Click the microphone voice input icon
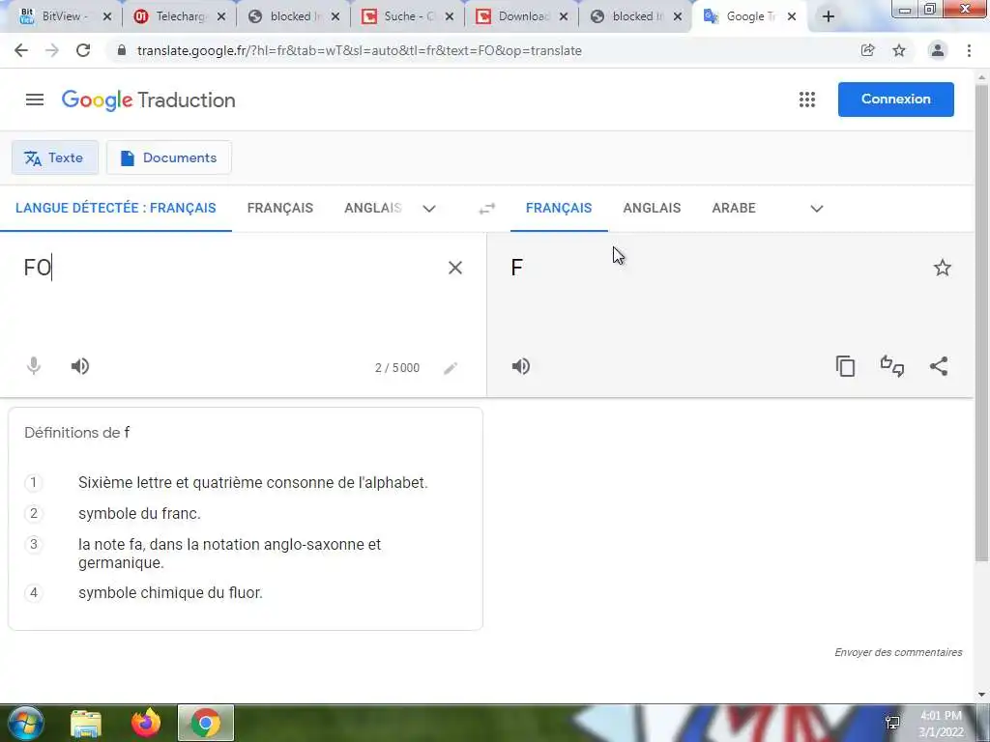Image resolution: width=990 pixels, height=742 pixels. click(34, 366)
